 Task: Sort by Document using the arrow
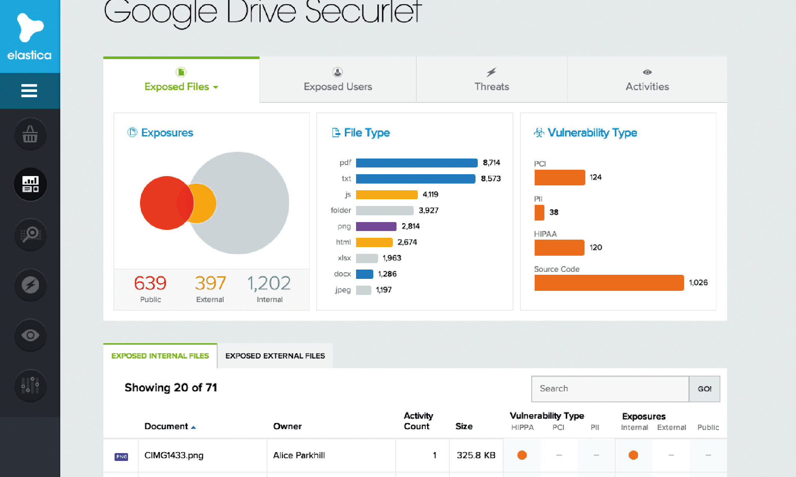point(193,427)
